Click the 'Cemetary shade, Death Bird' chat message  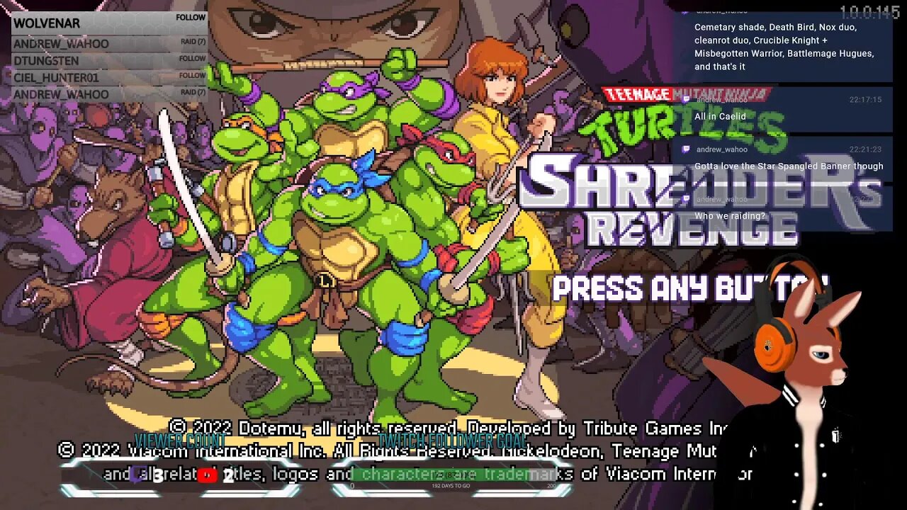pos(784,47)
